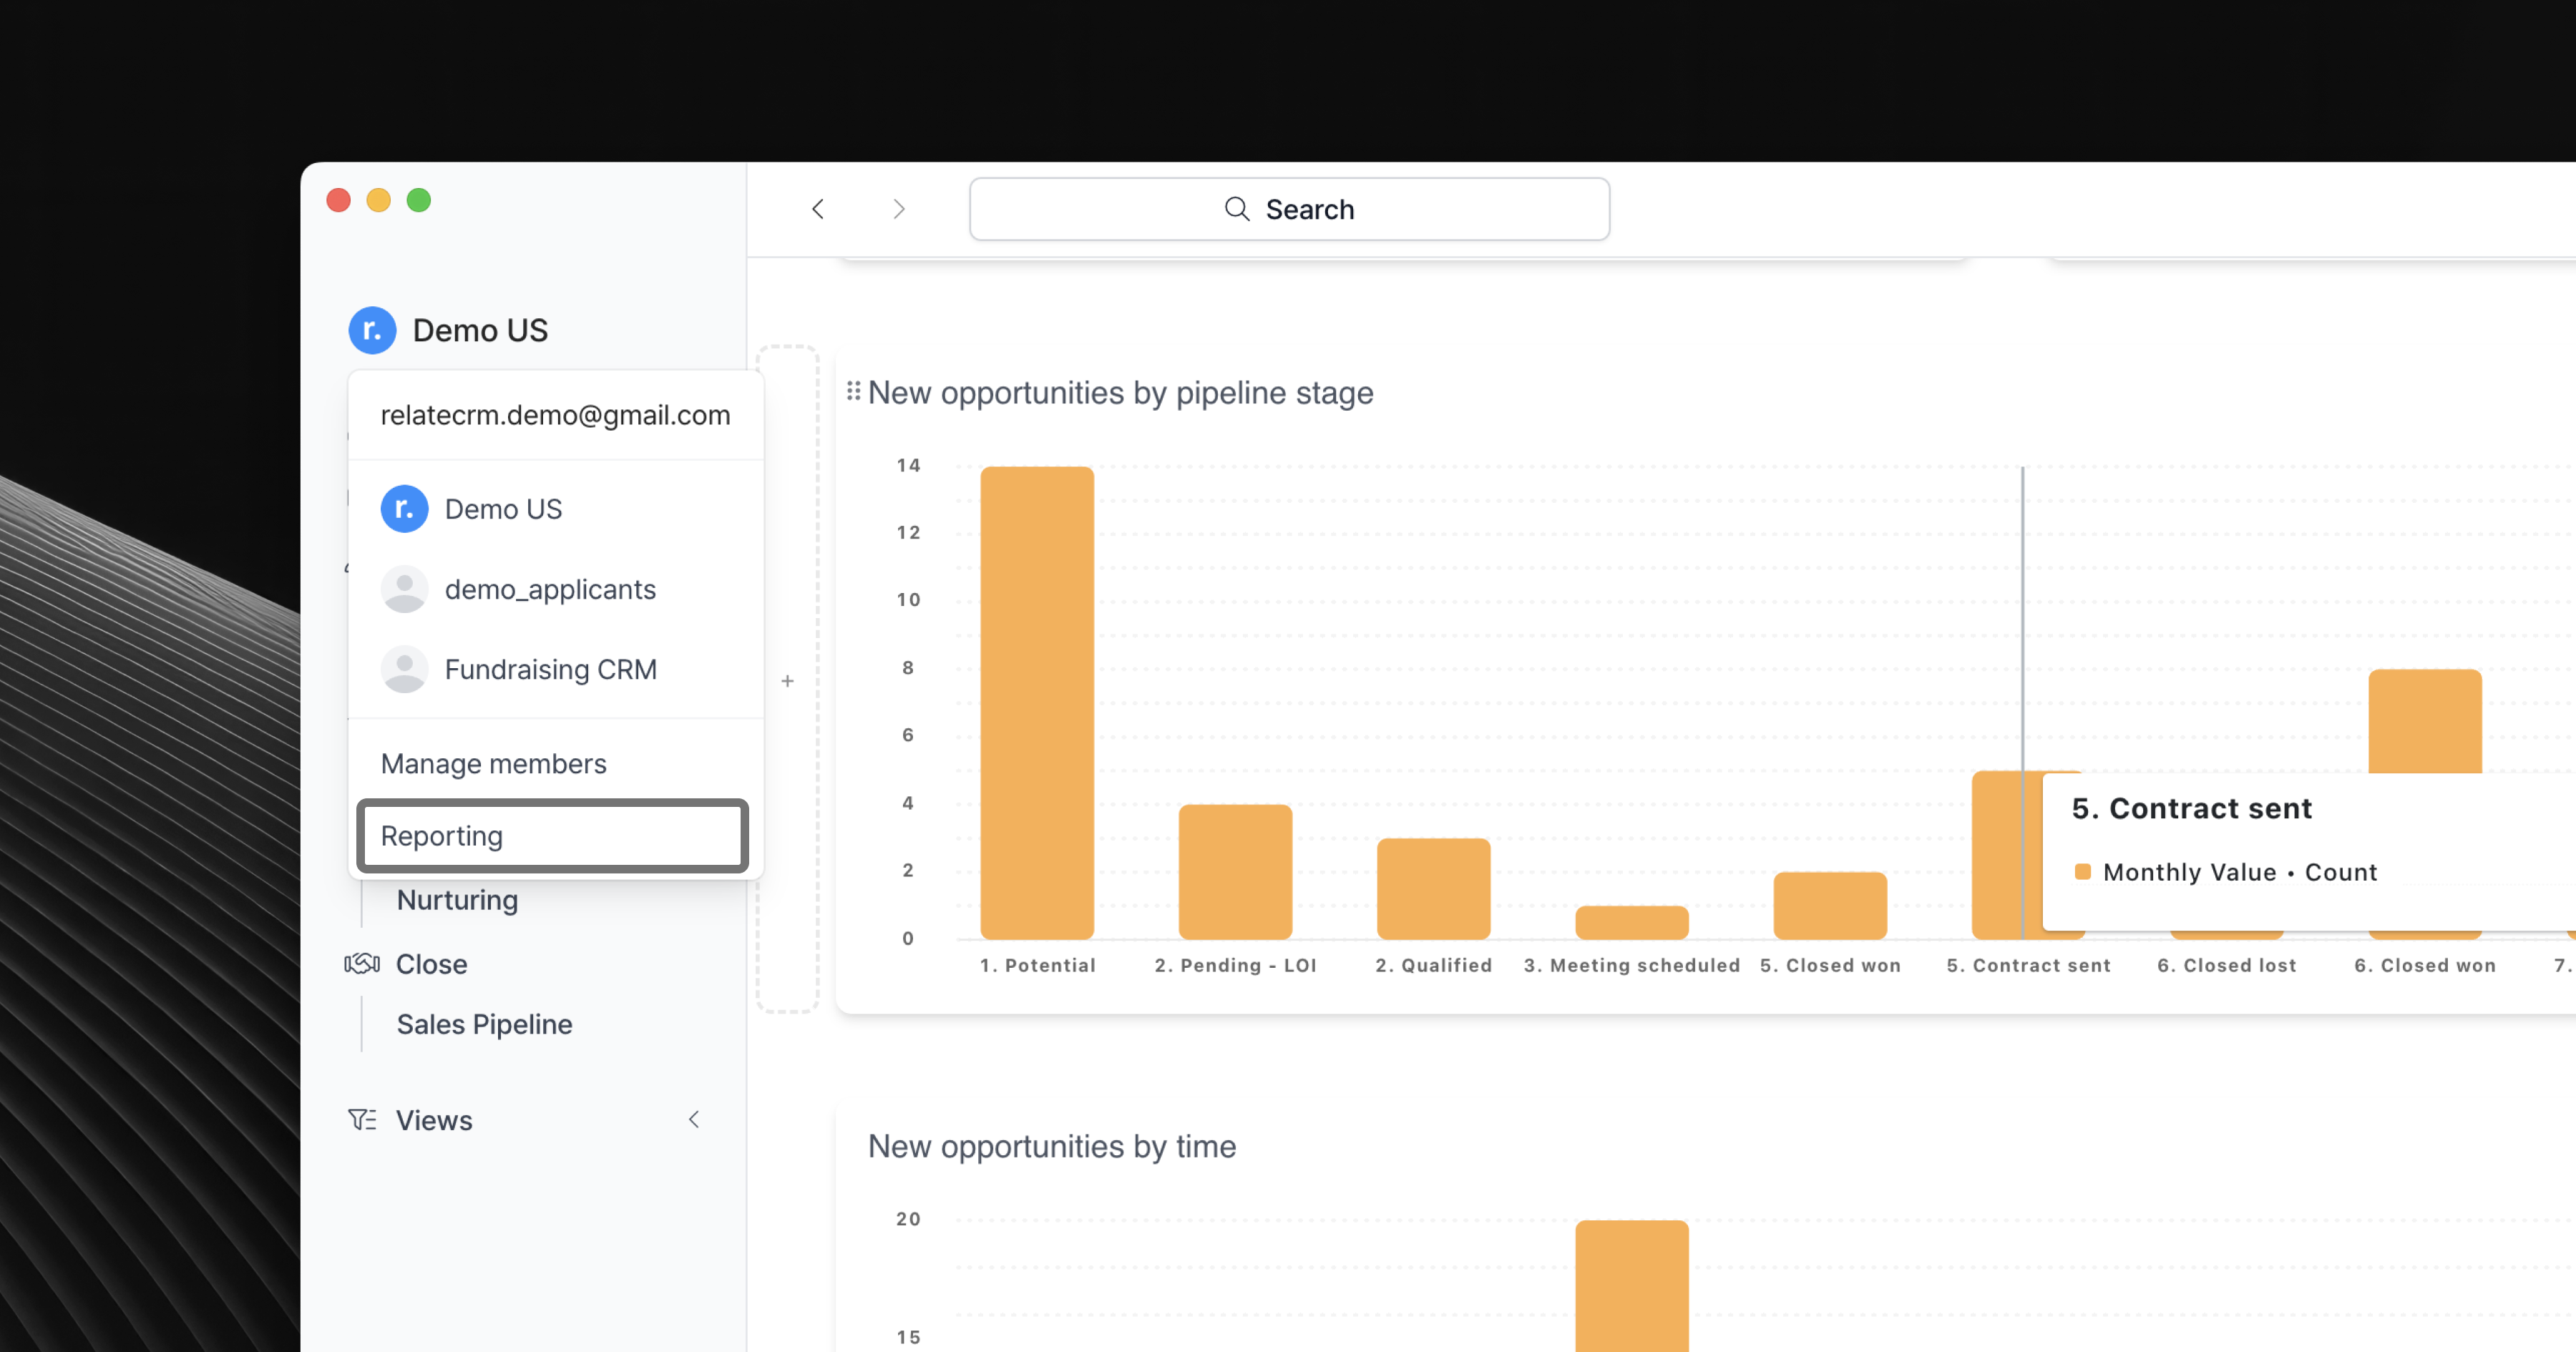Switch to the Fundraising CRM workspace
The image size is (2576, 1352).
(550, 669)
